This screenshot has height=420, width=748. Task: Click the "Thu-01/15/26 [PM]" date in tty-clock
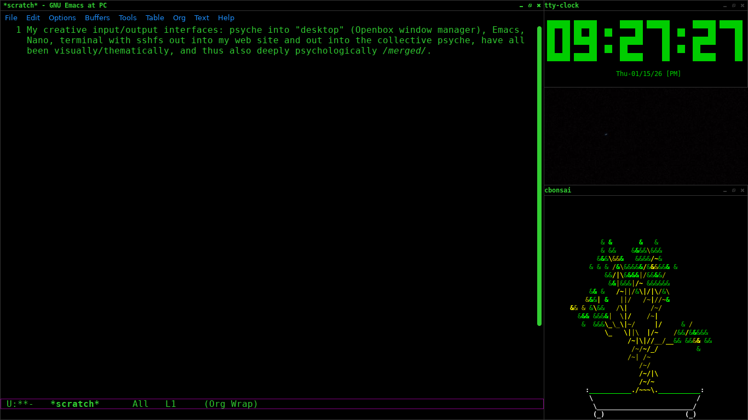[648, 74]
